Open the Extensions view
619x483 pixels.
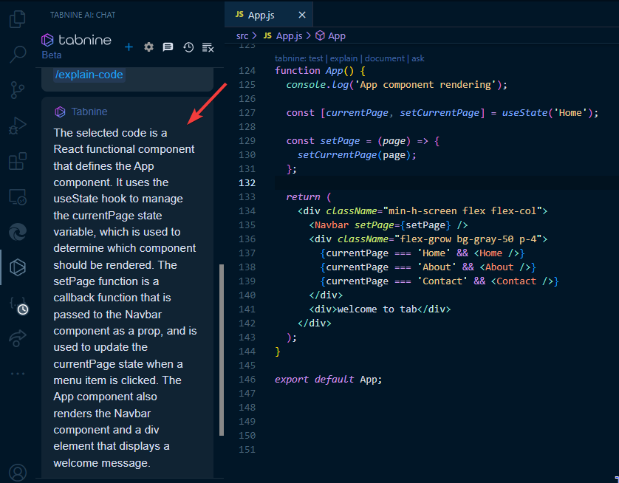[18, 161]
